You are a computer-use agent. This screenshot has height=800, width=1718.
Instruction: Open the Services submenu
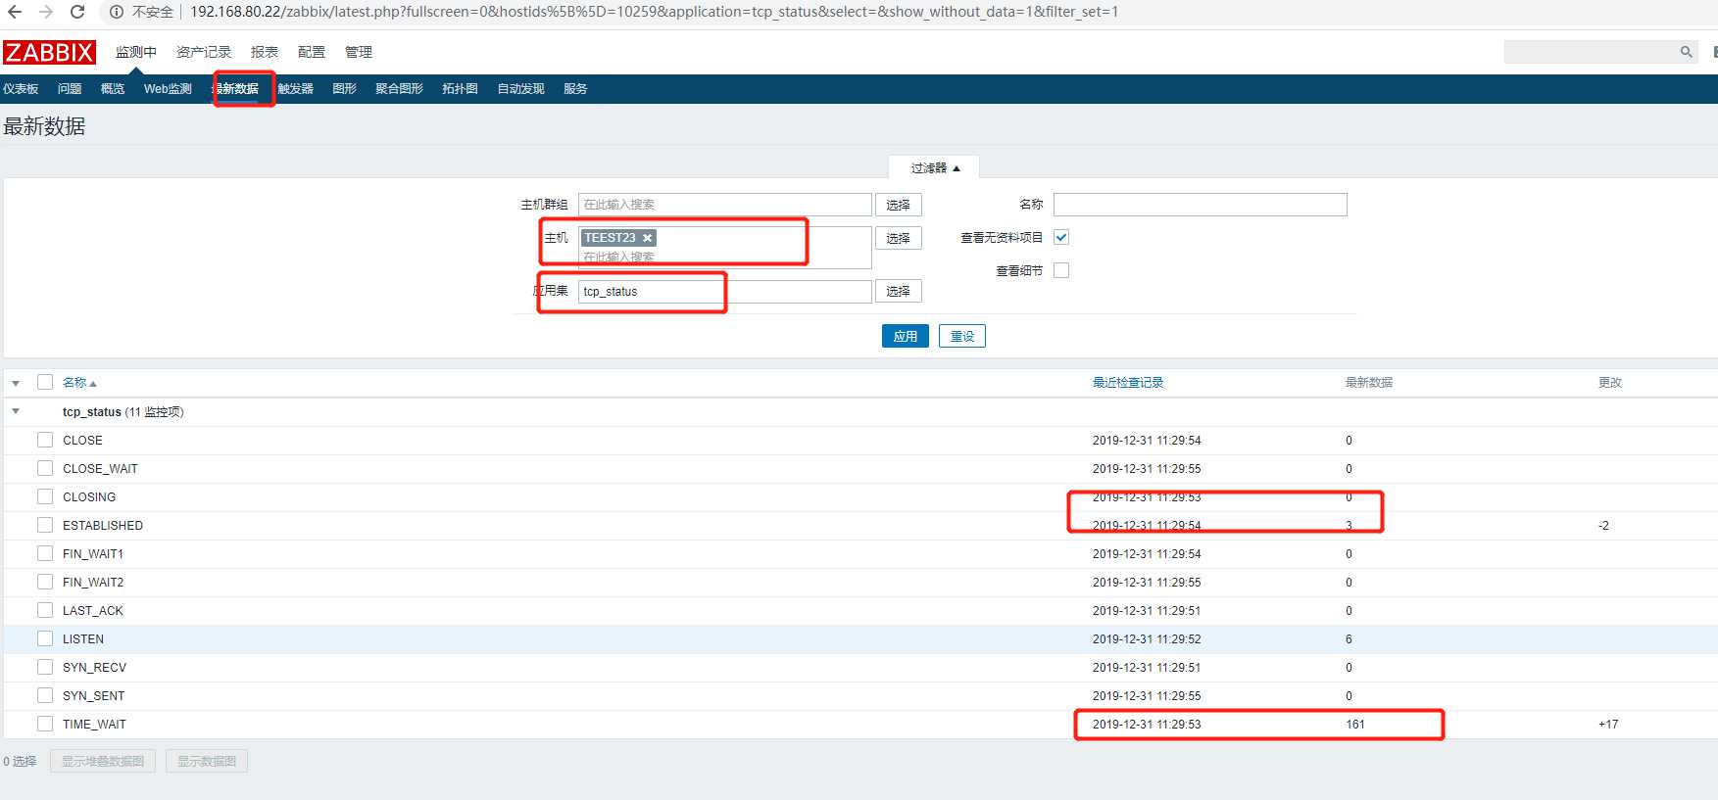click(575, 89)
